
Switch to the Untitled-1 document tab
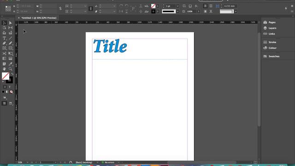(x=39, y=18)
